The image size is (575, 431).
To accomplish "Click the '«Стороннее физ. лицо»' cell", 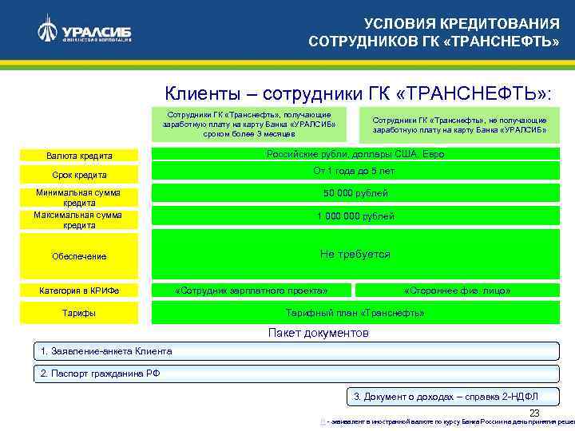I will (458, 291).
